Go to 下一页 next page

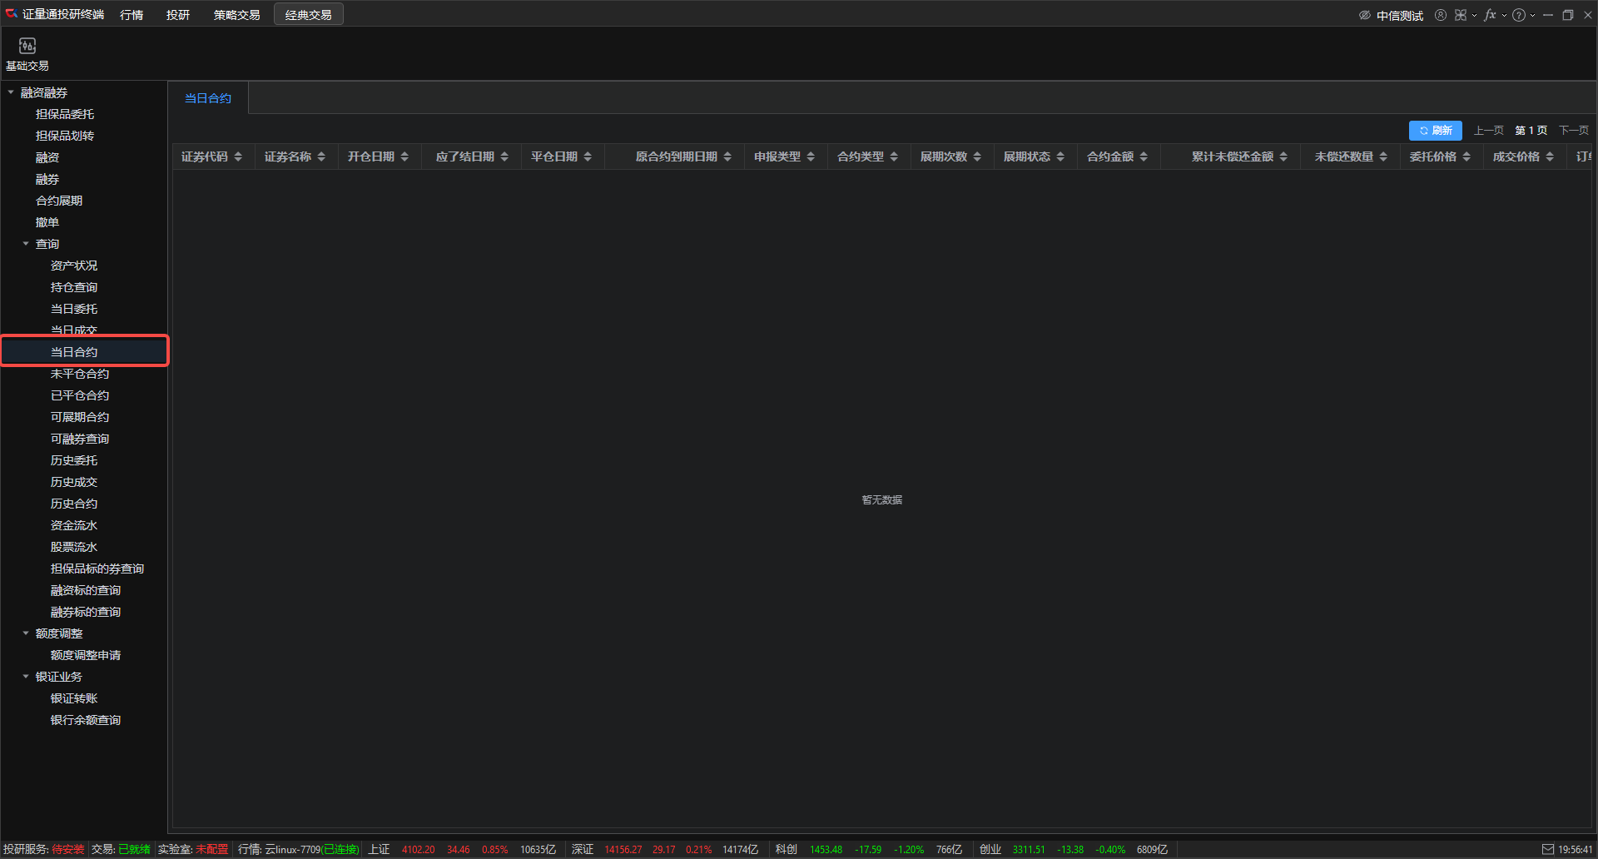click(x=1573, y=131)
